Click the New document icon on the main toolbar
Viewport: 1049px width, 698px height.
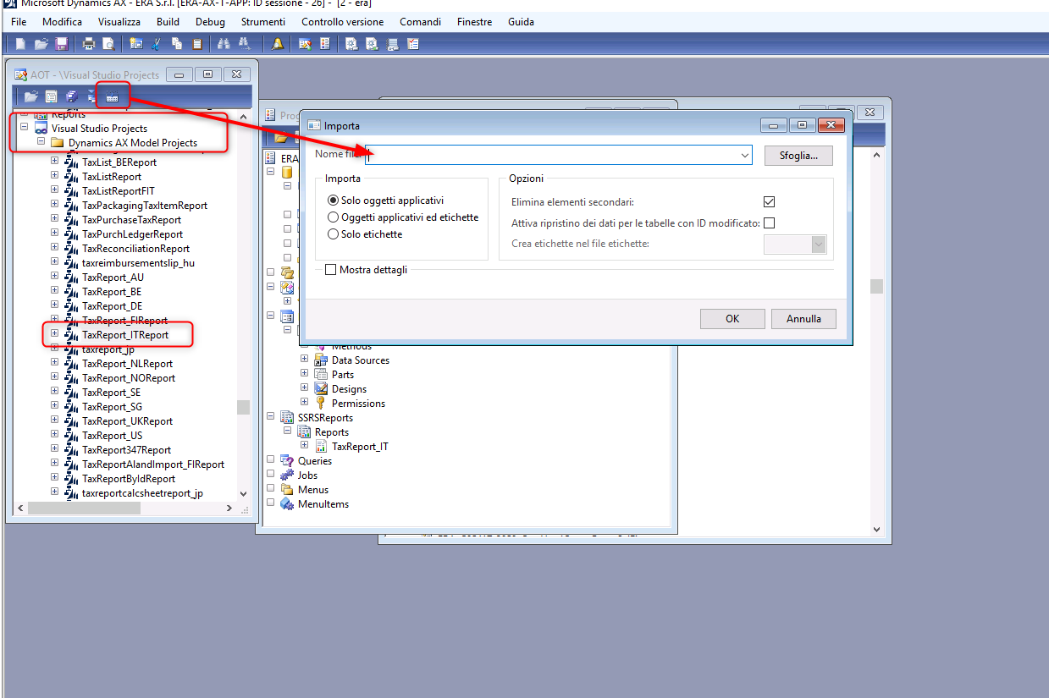point(20,43)
